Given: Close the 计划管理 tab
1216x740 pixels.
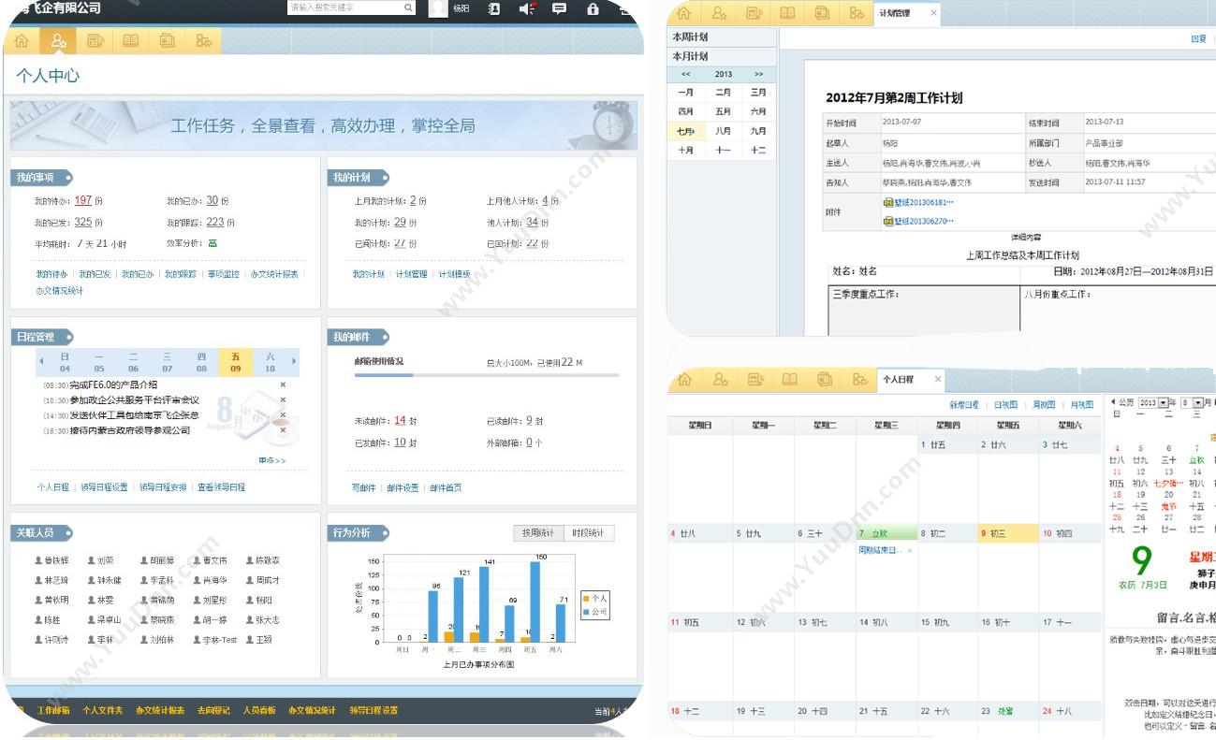Looking at the screenshot, I should coord(933,13).
